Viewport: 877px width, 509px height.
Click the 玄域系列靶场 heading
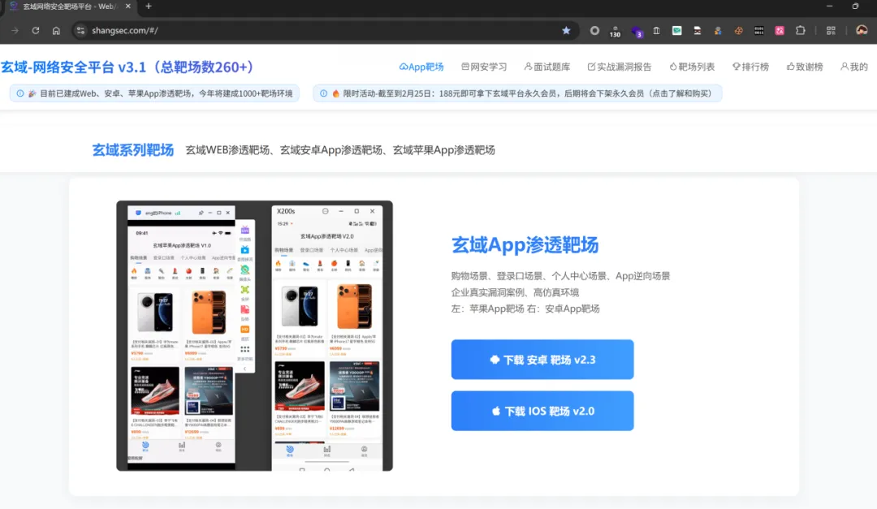132,150
